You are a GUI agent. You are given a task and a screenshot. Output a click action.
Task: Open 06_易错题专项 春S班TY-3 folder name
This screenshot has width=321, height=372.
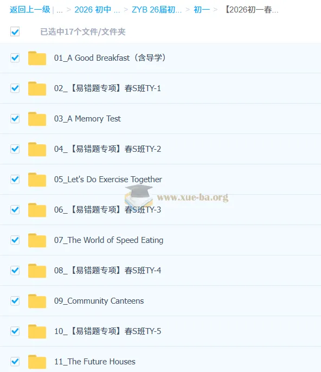[107, 210]
